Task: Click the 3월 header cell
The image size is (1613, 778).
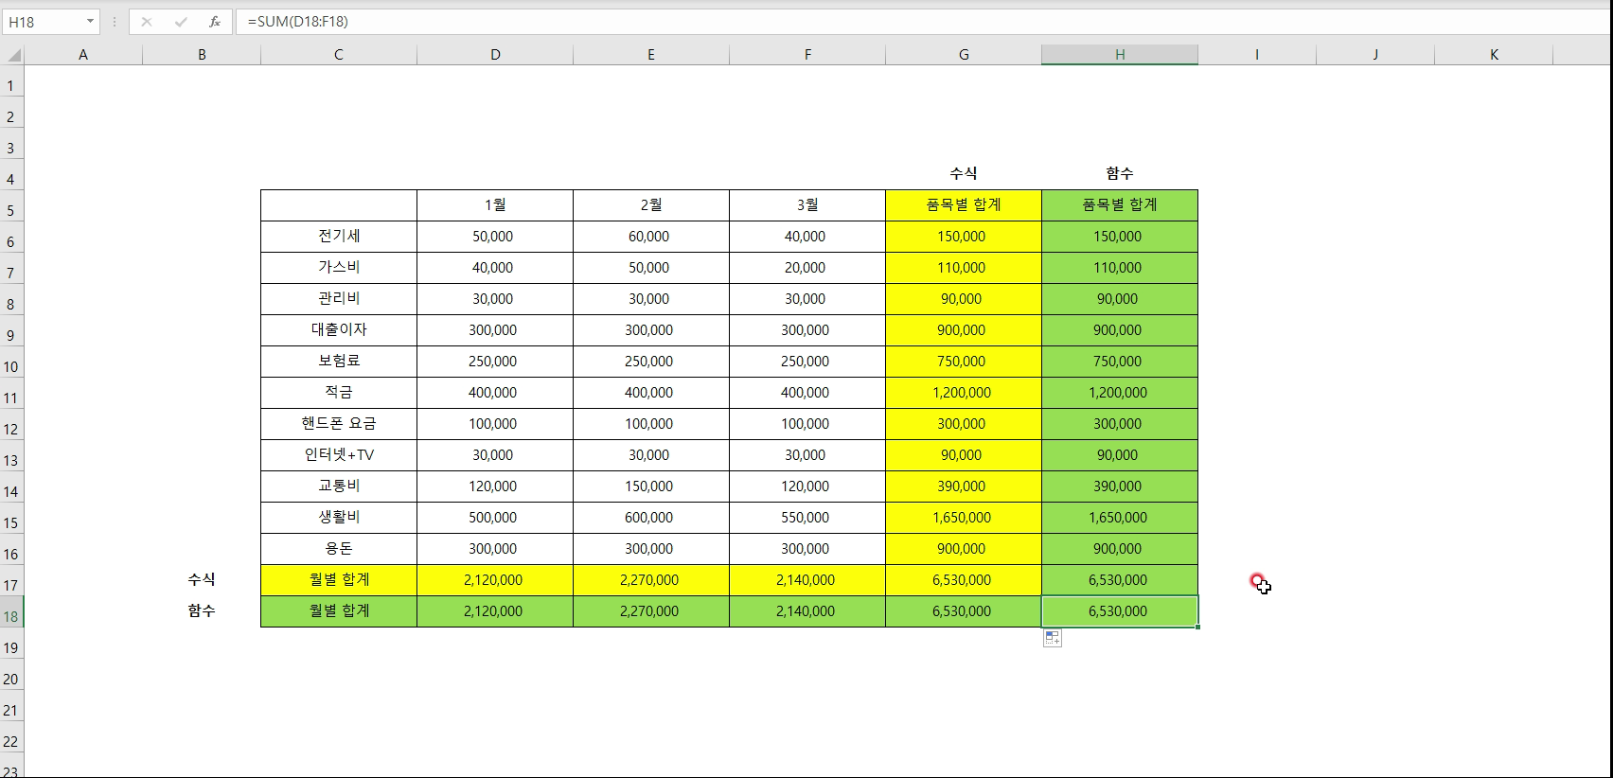Action: tap(807, 205)
